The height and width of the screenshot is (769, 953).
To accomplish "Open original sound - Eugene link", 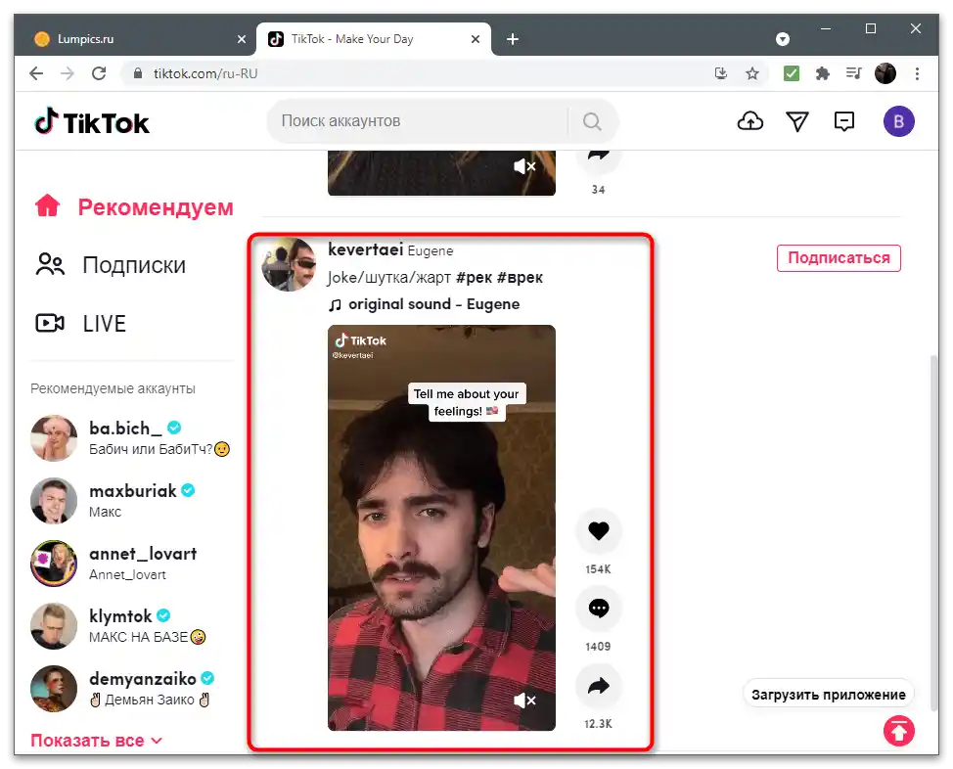I will click(x=425, y=304).
